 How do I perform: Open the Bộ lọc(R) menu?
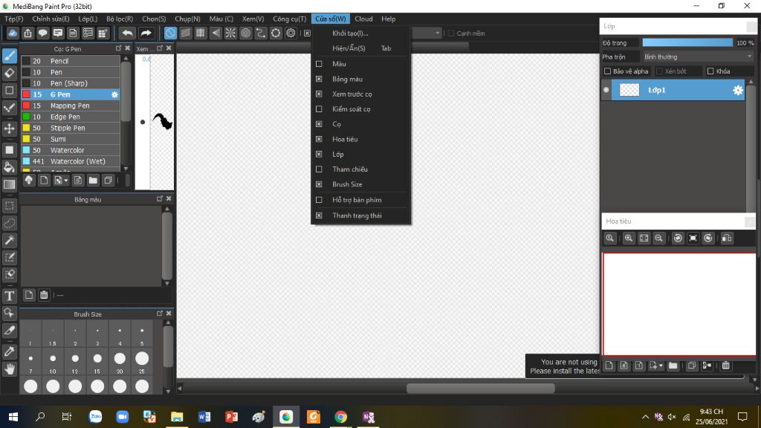tap(120, 19)
